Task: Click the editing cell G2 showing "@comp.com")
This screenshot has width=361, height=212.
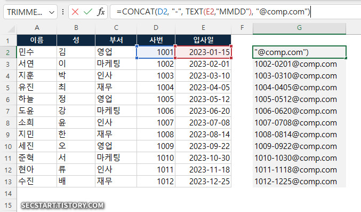Action: coord(299,52)
